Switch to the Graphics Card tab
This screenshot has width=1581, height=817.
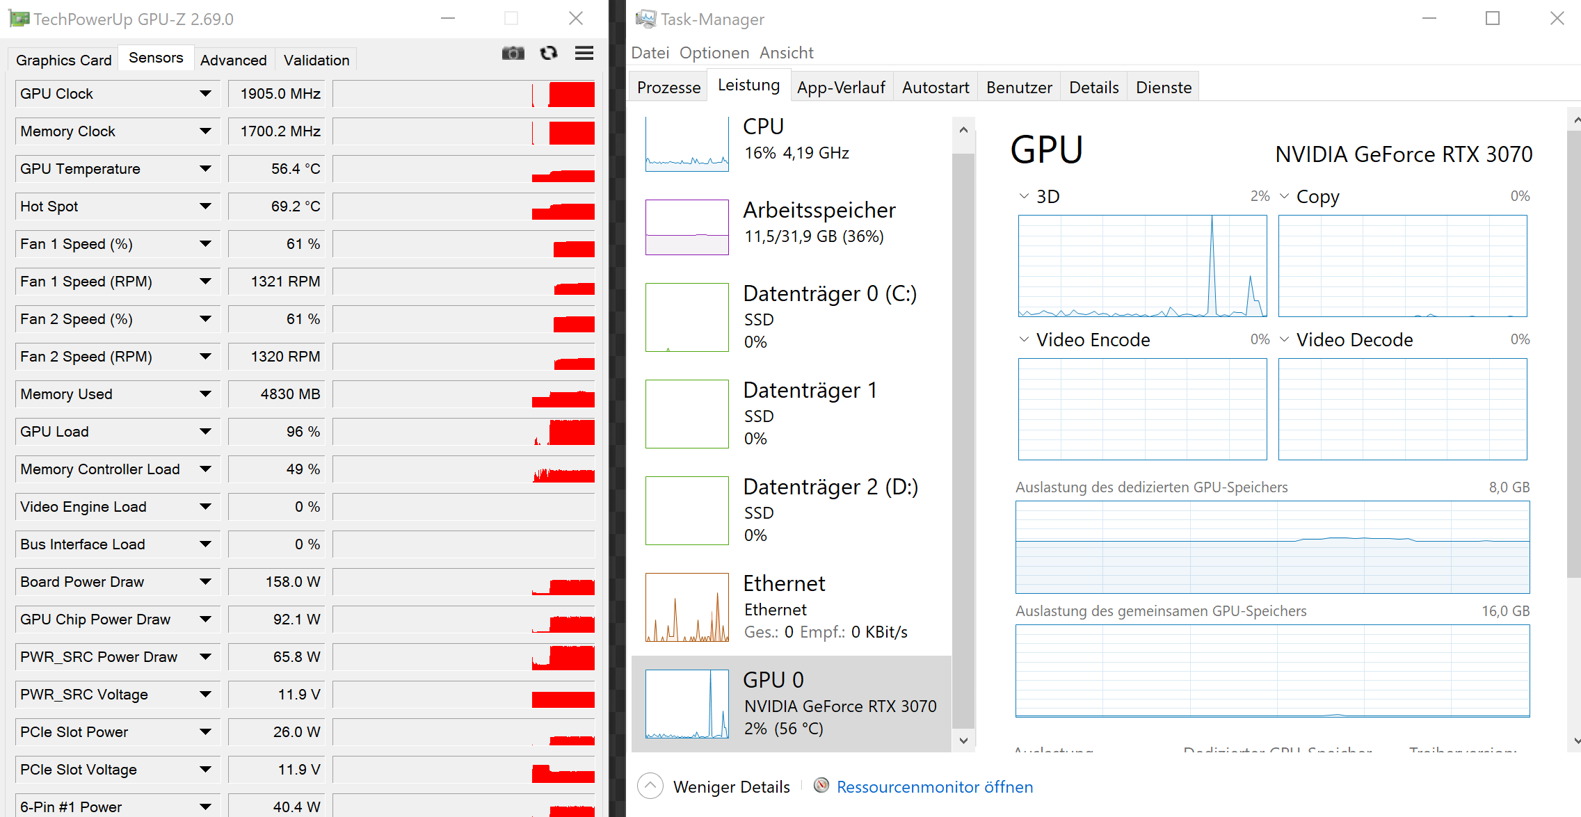[63, 60]
